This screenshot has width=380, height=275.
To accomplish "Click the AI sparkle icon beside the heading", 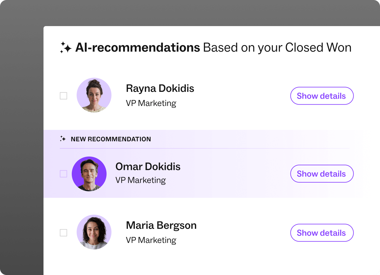I will coord(66,48).
